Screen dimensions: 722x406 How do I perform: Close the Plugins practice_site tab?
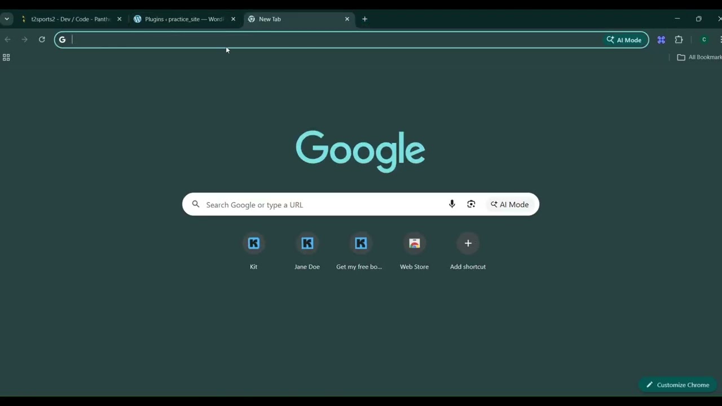pos(233,19)
